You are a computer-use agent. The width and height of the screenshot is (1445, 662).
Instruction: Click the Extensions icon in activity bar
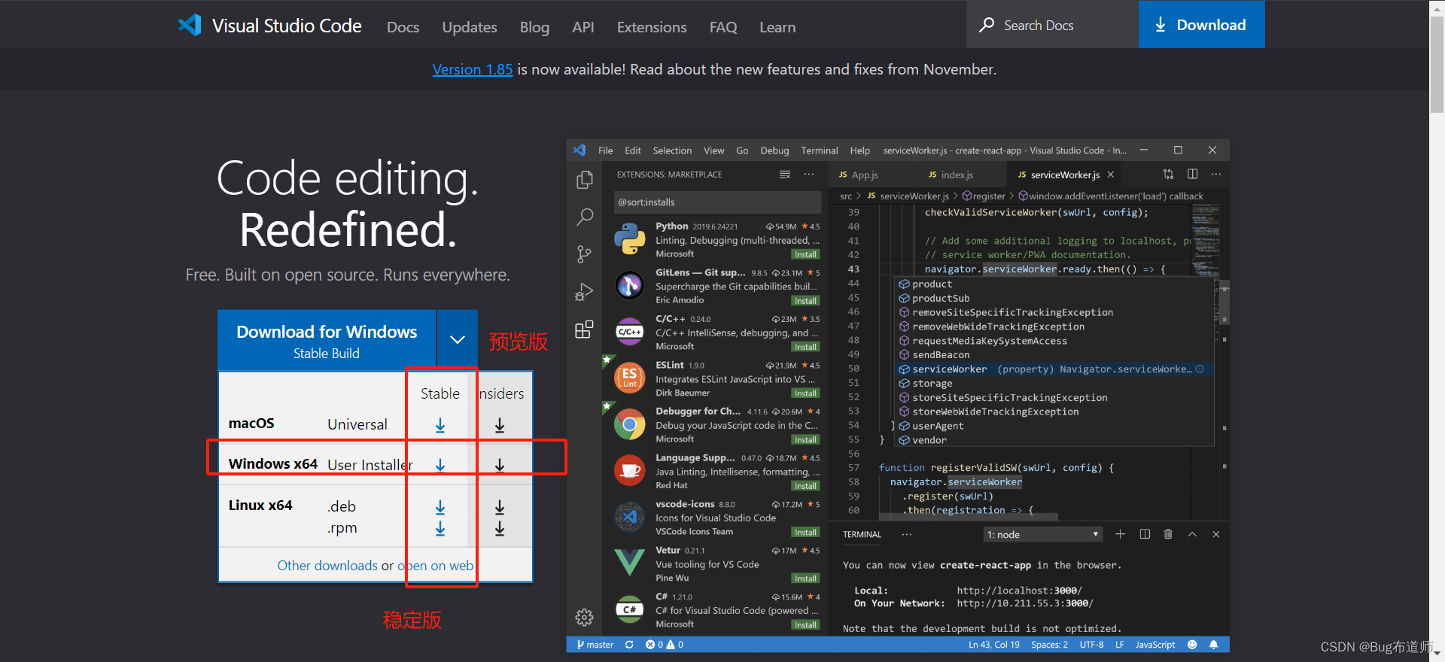(x=584, y=329)
